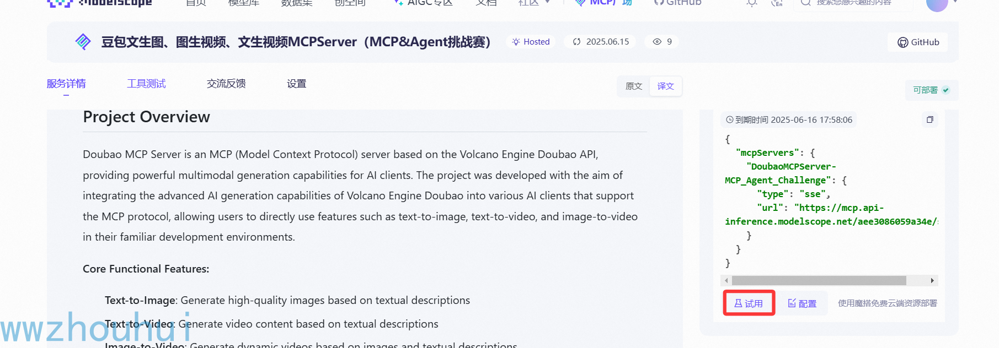Click the 试用 button
999x348 pixels.
coord(749,303)
